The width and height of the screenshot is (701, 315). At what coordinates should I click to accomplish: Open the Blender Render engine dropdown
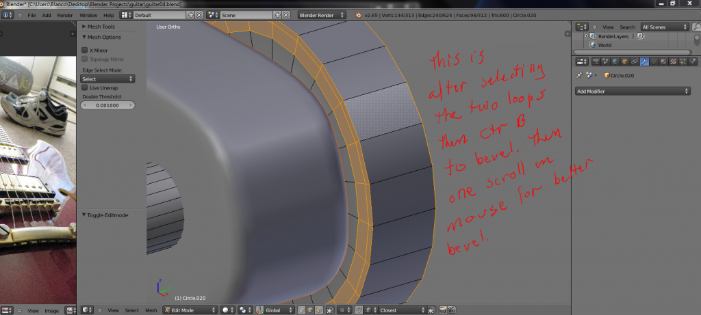tap(322, 14)
